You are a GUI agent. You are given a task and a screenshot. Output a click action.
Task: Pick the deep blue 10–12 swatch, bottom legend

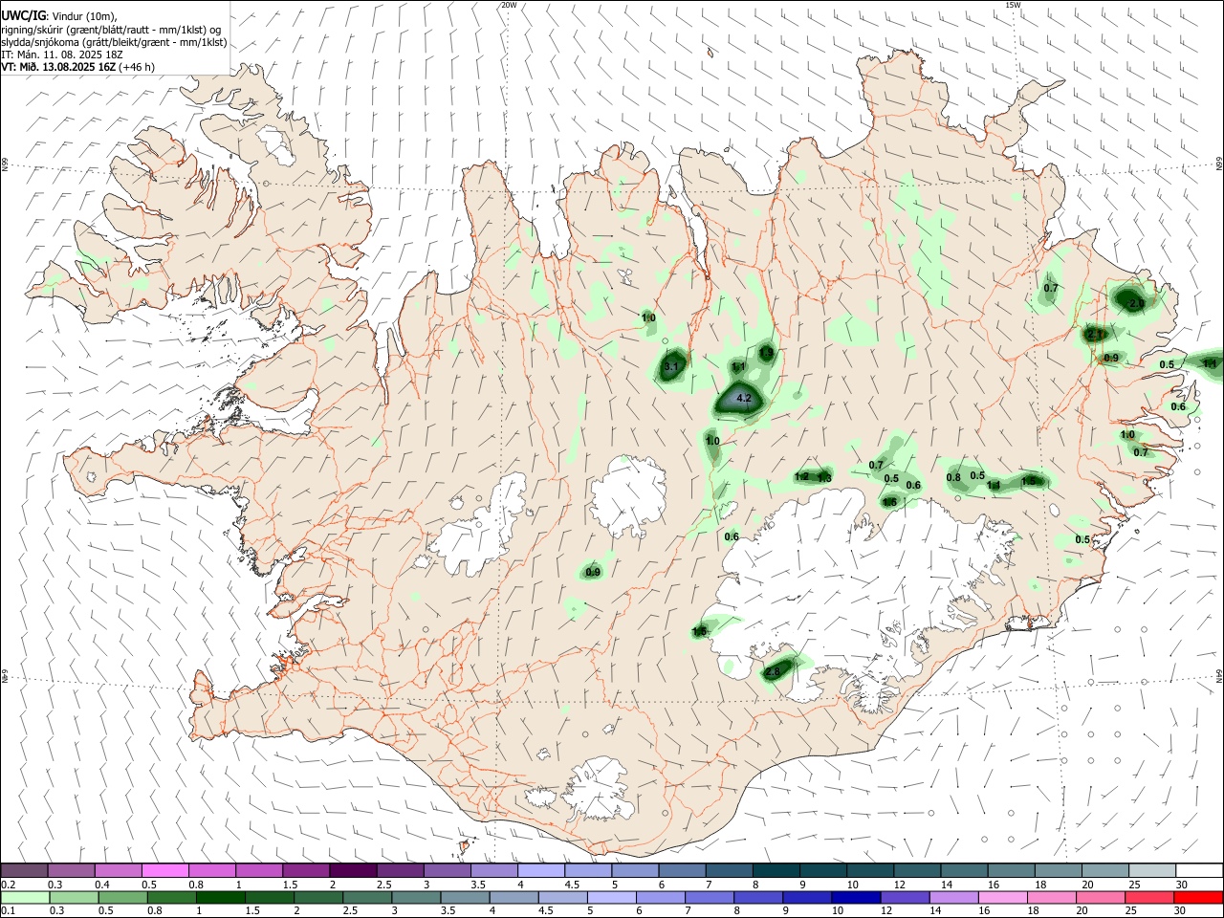[x=855, y=897]
